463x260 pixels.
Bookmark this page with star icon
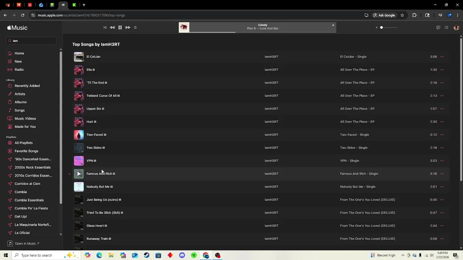coord(402,15)
